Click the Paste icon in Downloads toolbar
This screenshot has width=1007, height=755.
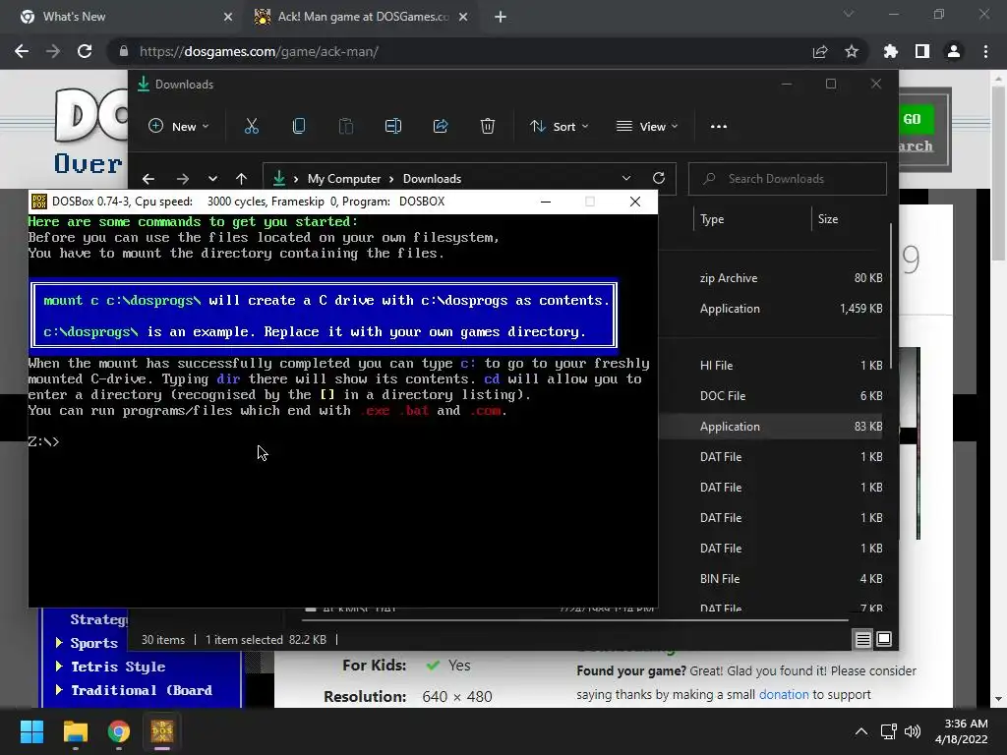[x=346, y=127]
